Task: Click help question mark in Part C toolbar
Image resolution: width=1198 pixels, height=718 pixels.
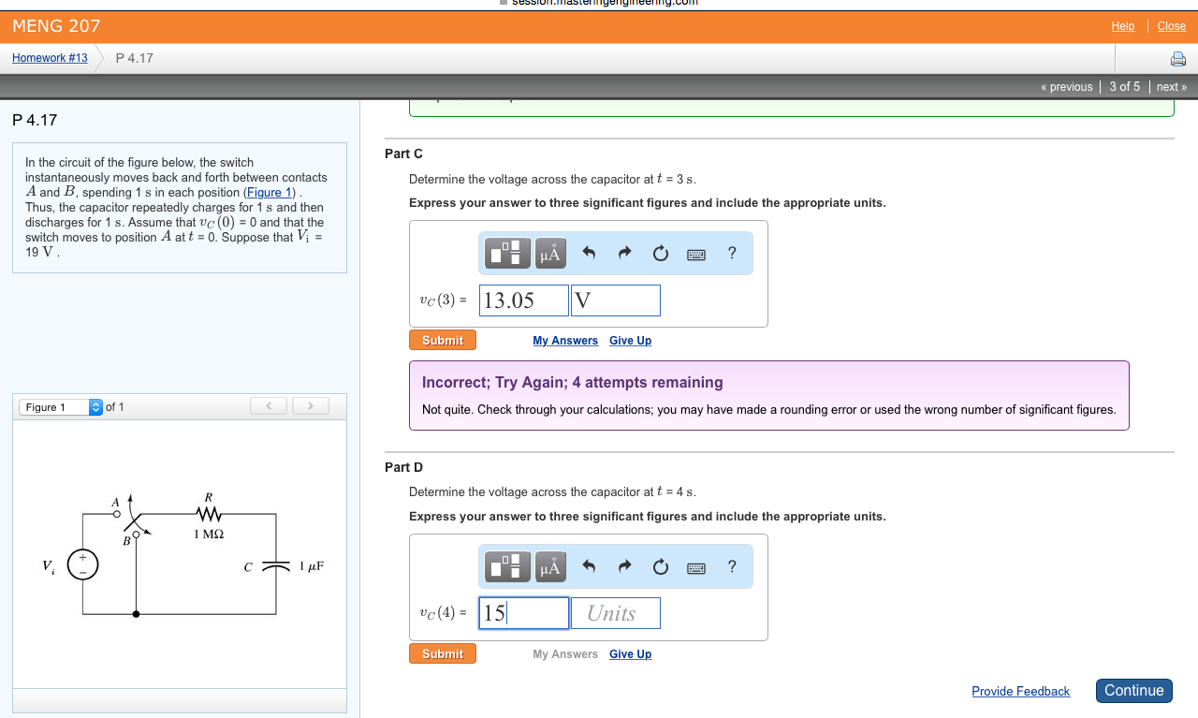Action: click(x=732, y=253)
